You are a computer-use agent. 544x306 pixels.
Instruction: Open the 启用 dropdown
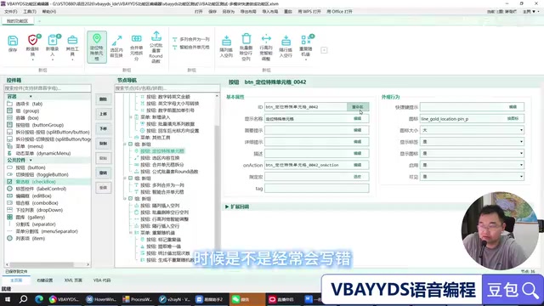pyautogui.click(x=472, y=165)
